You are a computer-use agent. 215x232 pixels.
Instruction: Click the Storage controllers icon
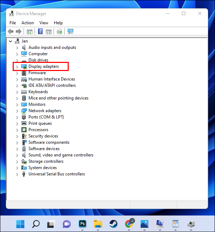point(24,161)
